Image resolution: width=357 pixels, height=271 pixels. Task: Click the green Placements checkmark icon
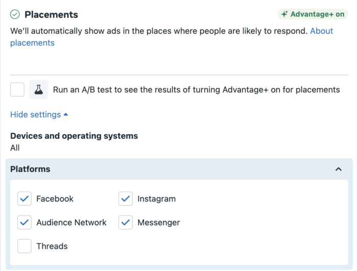click(x=15, y=14)
